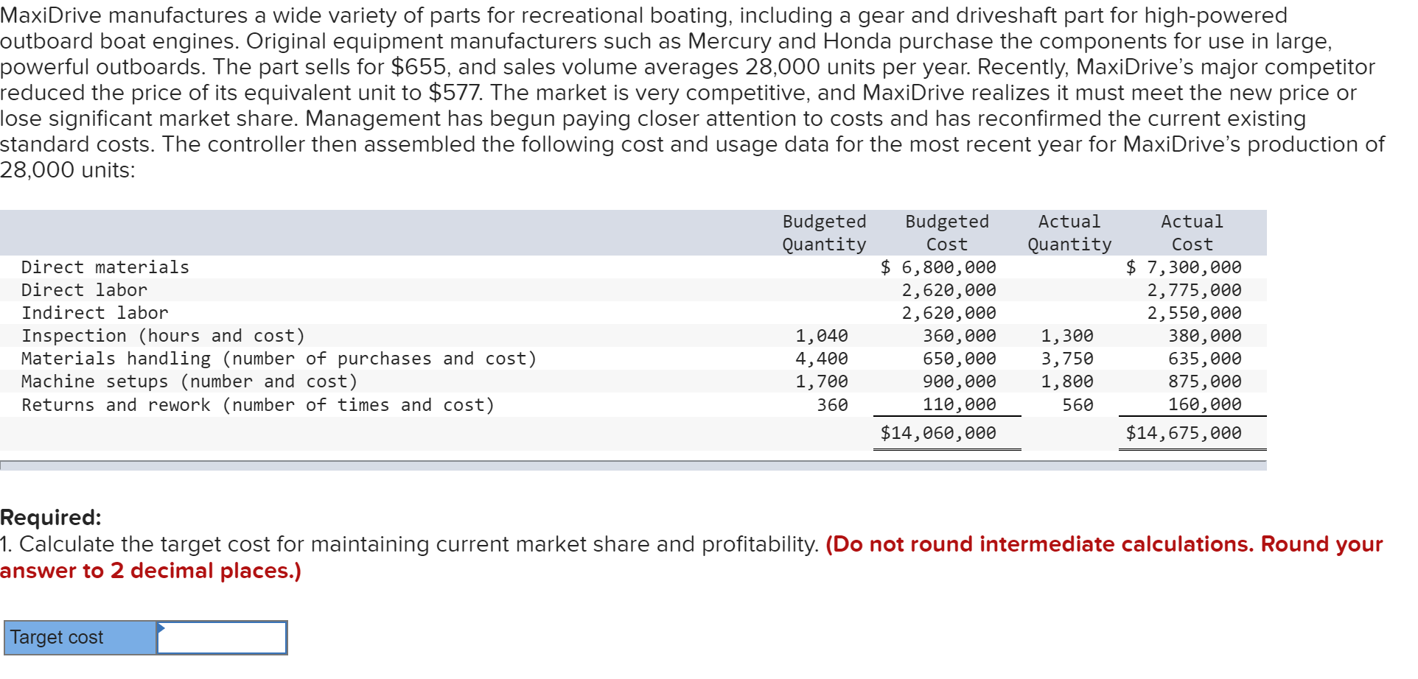
Task: Select the 1,300 actual inspection hours
Action: [1067, 336]
